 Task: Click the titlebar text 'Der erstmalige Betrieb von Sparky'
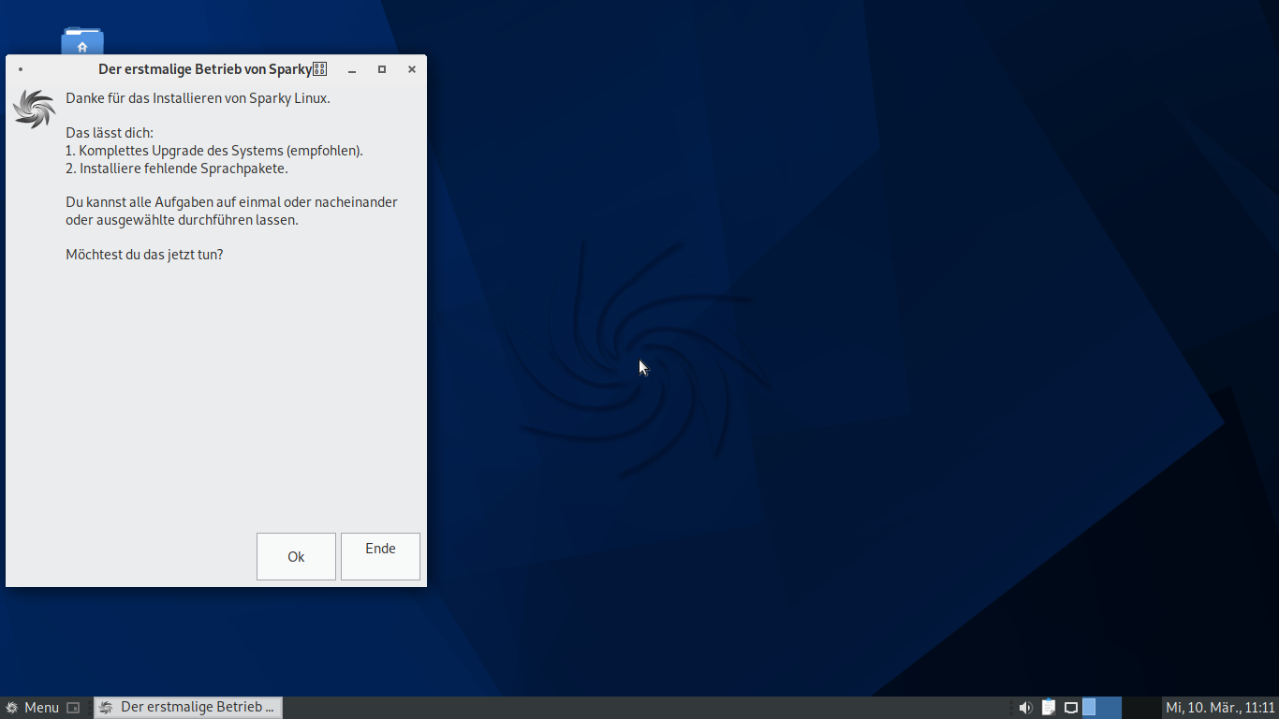(205, 69)
